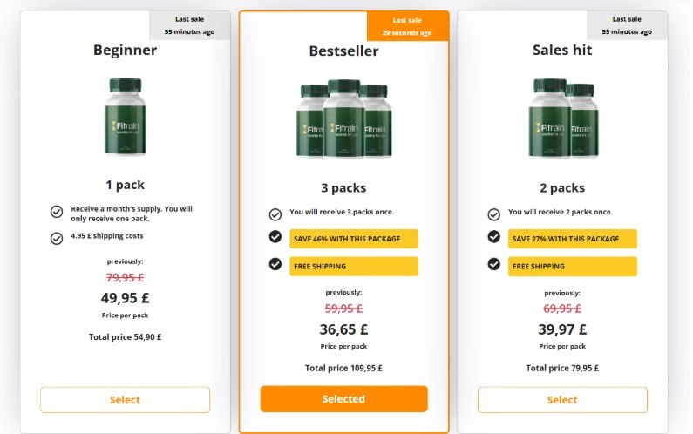Click checkmark icon next to 4.95 £ shipping
This screenshot has width=693, height=434.
pyautogui.click(x=57, y=236)
